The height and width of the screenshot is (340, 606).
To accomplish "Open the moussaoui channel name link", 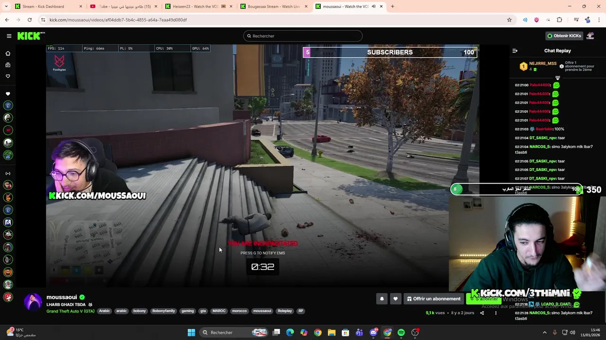I will point(62,297).
